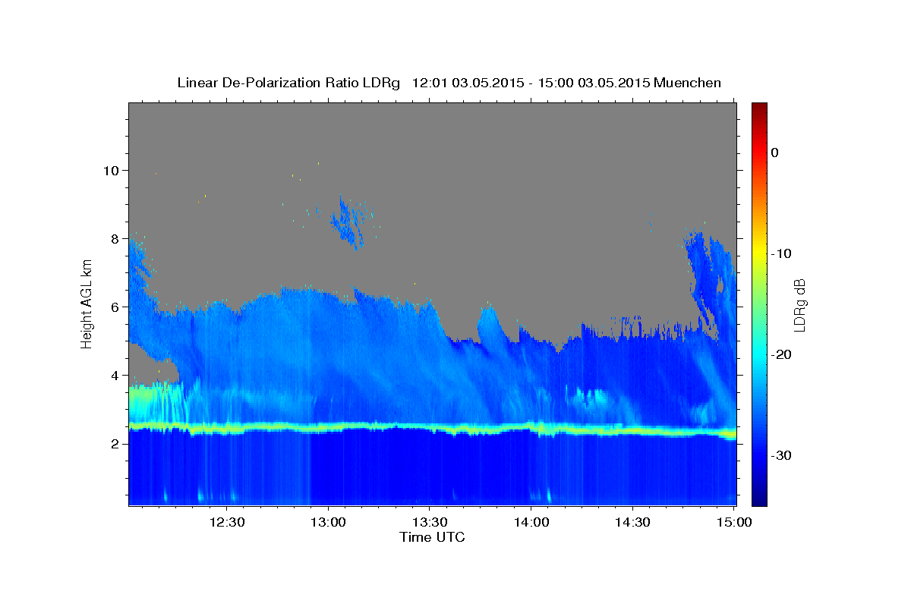Click the height tick label 2
This screenshot has height=607, width=911.
[117, 443]
